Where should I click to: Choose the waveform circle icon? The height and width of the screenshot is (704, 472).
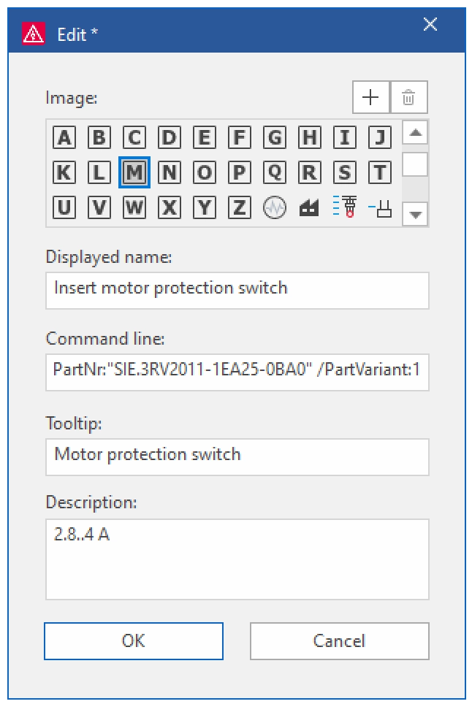[275, 207]
